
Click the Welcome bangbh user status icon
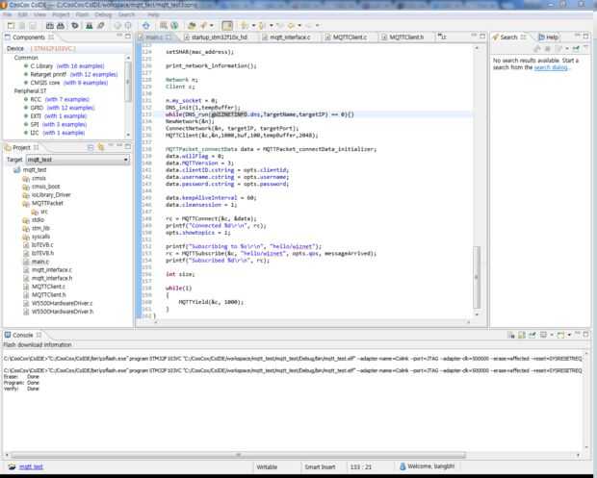(402, 466)
